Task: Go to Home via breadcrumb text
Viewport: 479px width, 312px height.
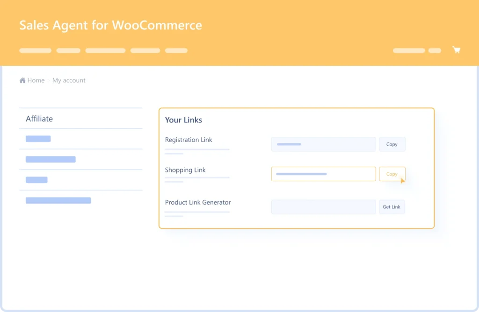Action: 36,80
